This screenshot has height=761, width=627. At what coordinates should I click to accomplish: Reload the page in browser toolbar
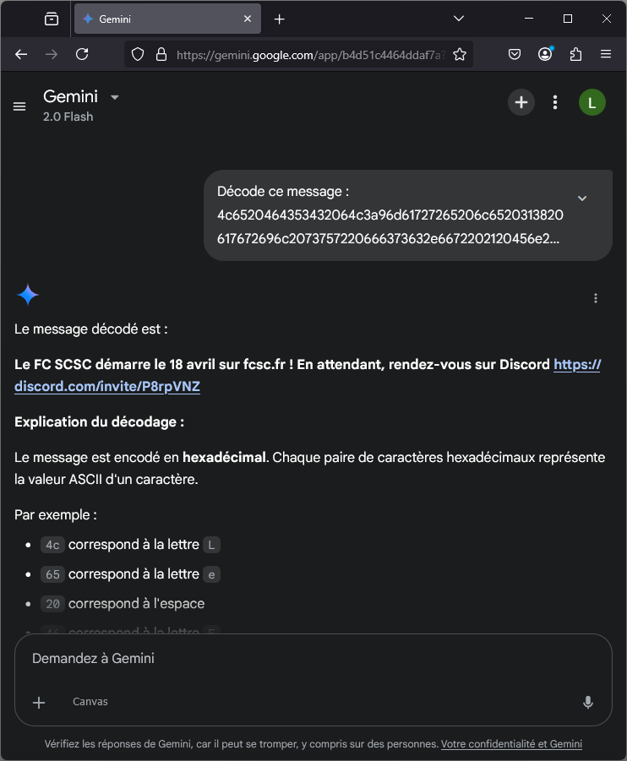tap(82, 54)
